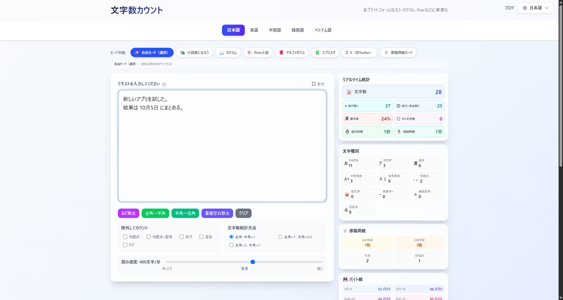563x300 pixels.
Task: Enable the 句読点+記号 exclusion checkbox
Action: pyautogui.click(x=149, y=237)
